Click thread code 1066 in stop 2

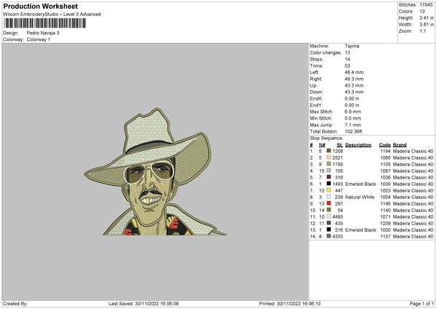(x=385, y=158)
